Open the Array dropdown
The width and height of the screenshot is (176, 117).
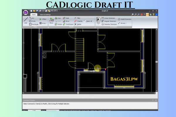[43, 23]
